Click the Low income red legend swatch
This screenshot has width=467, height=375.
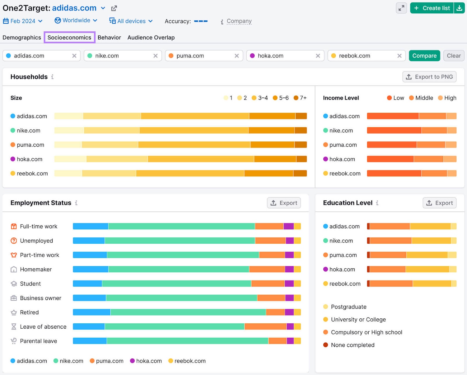tap(390, 98)
